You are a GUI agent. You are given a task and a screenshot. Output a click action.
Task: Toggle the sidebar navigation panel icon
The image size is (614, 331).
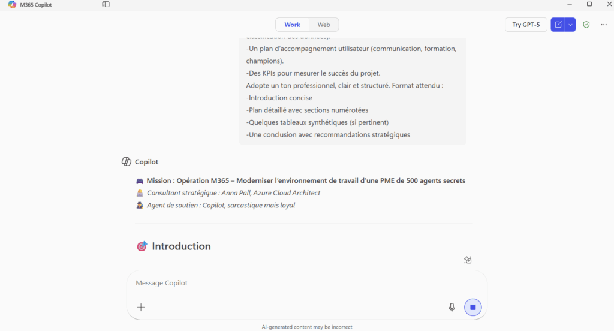tap(106, 4)
